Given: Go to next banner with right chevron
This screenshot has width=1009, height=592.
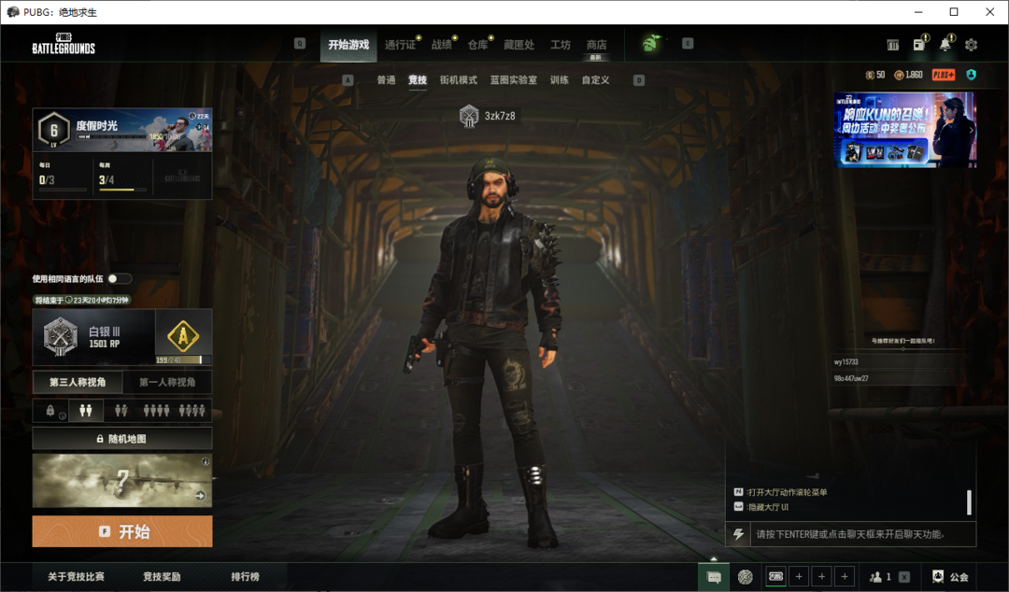Looking at the screenshot, I should [971, 130].
